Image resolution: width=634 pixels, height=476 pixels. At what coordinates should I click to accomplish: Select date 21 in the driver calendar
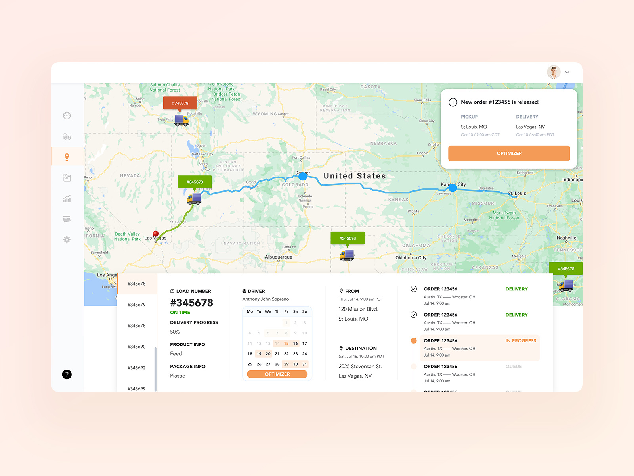(277, 354)
